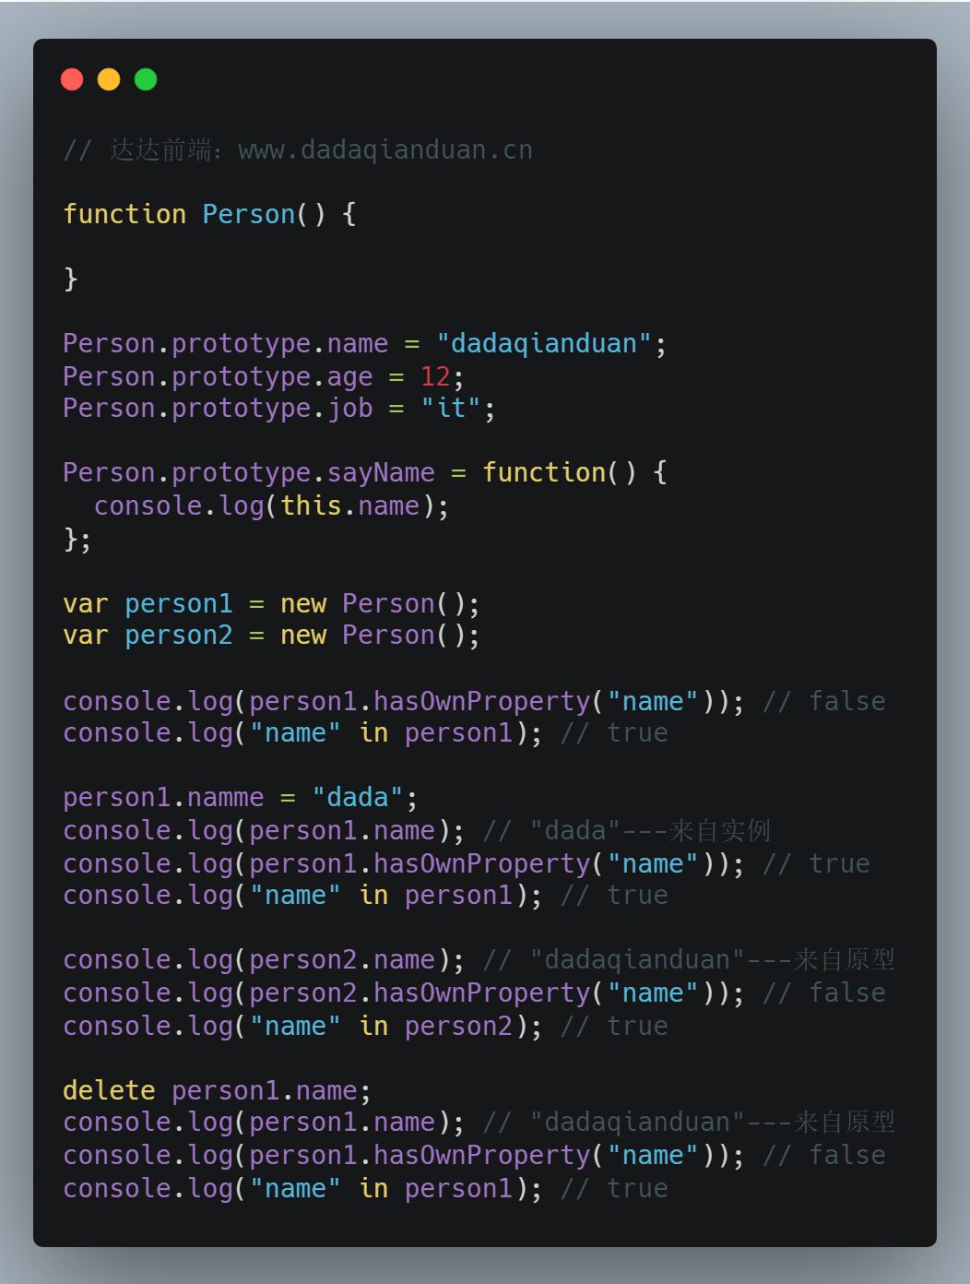
Task: Click the "it" string on the job line
Action: click(x=451, y=408)
